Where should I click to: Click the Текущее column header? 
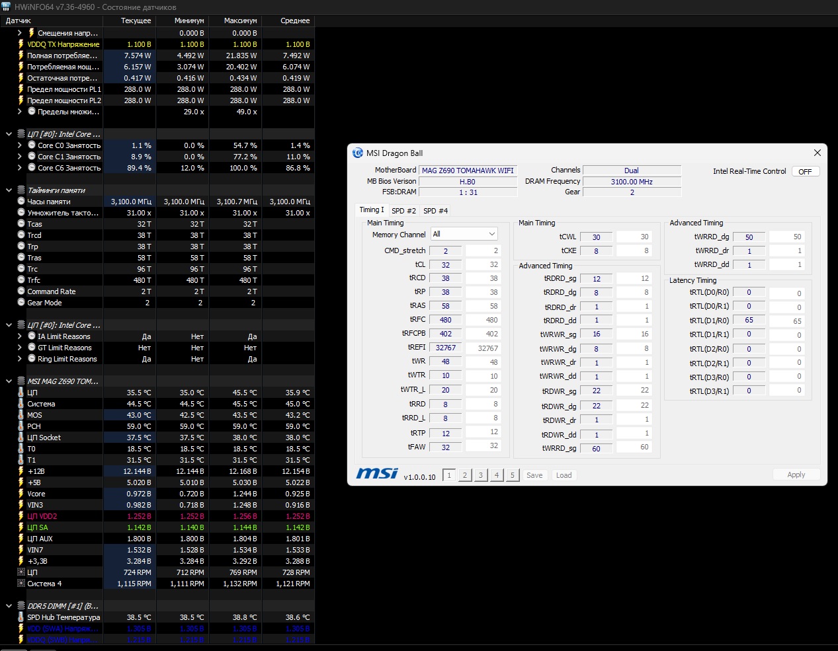tap(130, 20)
